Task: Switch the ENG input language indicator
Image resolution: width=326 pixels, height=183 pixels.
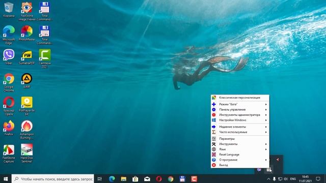Action: click(293, 179)
